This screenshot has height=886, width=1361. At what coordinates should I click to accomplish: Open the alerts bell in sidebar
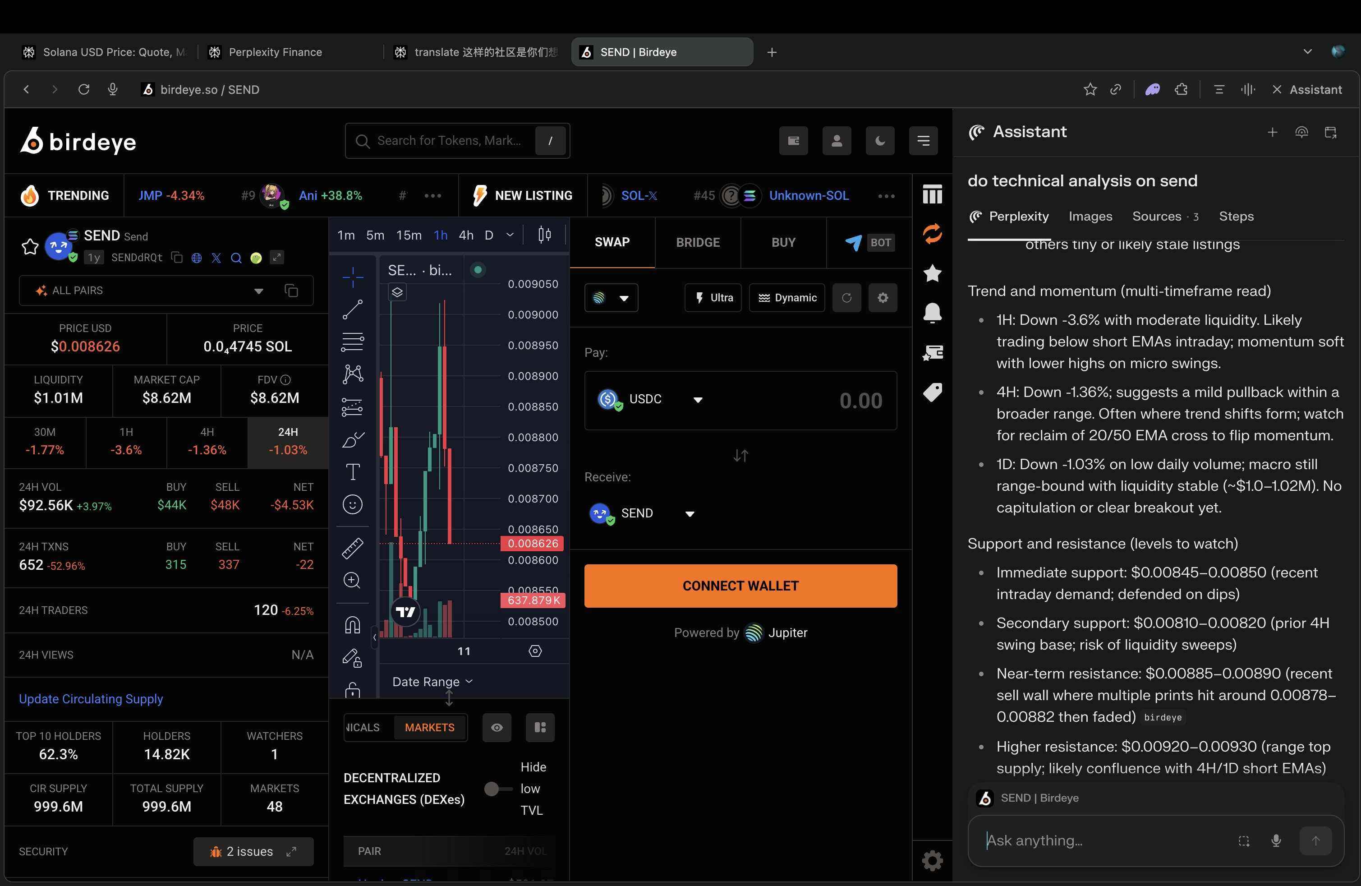932,313
